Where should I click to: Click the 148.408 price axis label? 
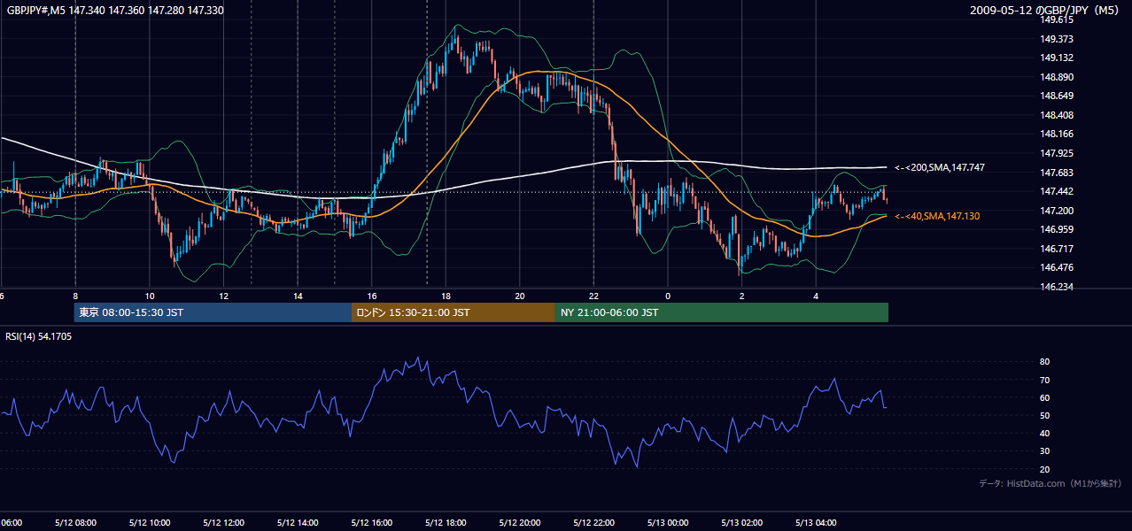[x=1058, y=115]
